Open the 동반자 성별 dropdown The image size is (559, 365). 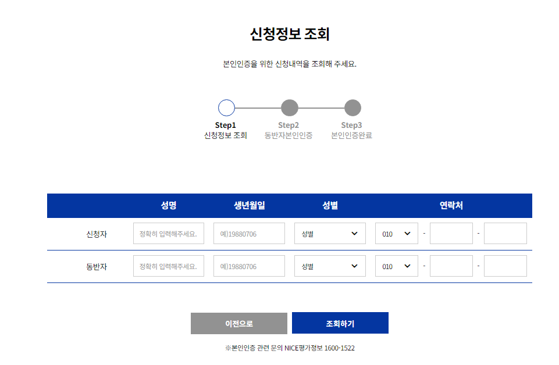[330, 266]
